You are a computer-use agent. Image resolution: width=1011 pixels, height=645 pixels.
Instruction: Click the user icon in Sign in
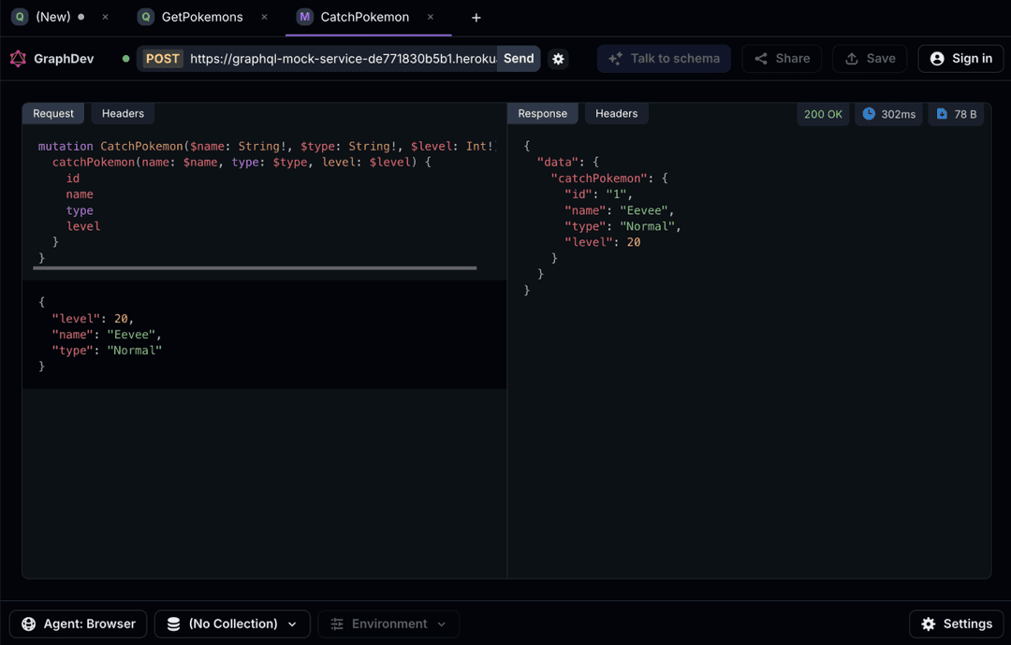[x=937, y=59]
